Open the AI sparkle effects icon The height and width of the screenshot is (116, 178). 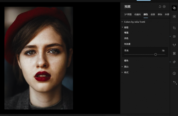[x=174, y=62]
